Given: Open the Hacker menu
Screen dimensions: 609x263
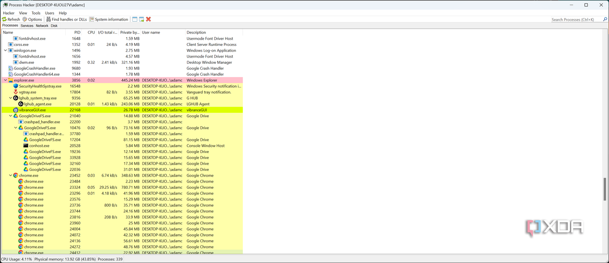Looking at the screenshot, I should (9, 13).
